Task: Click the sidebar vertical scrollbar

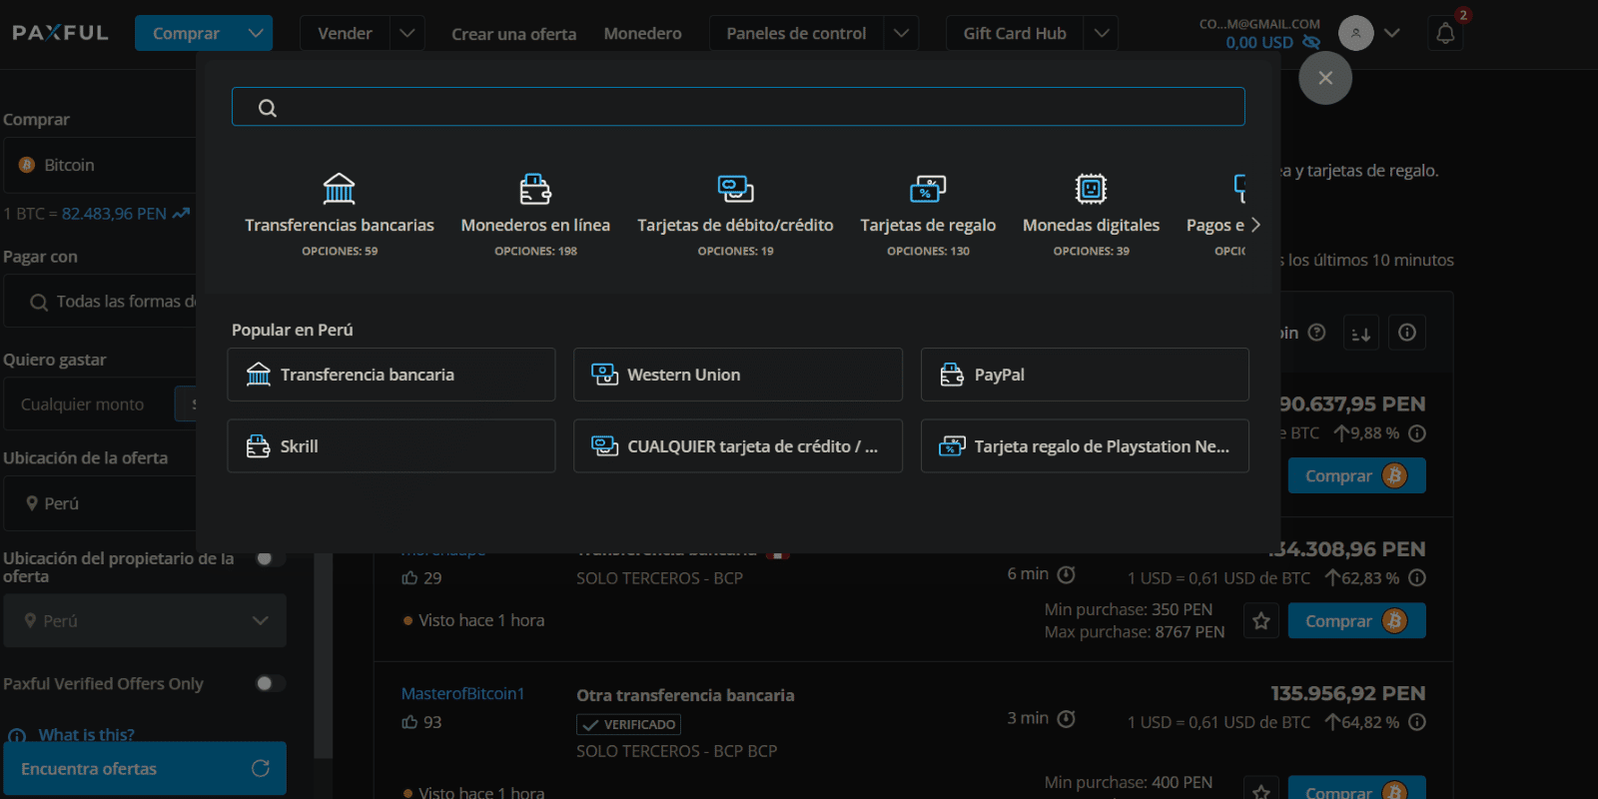Action: [x=324, y=654]
